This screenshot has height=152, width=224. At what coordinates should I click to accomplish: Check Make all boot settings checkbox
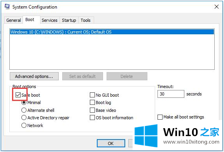click(160, 117)
